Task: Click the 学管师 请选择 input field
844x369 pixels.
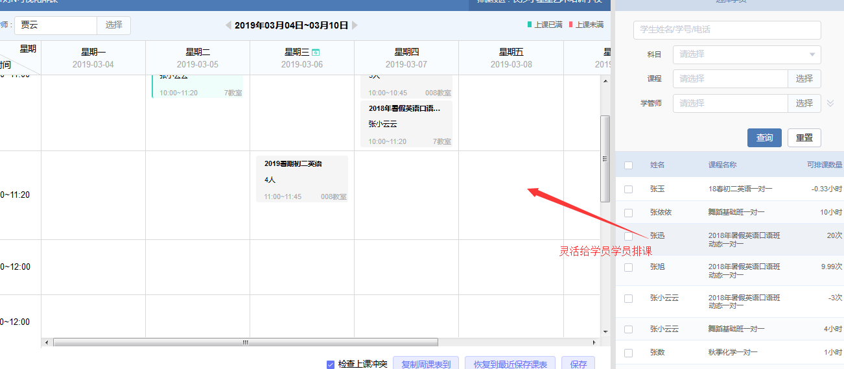Action: click(x=730, y=103)
